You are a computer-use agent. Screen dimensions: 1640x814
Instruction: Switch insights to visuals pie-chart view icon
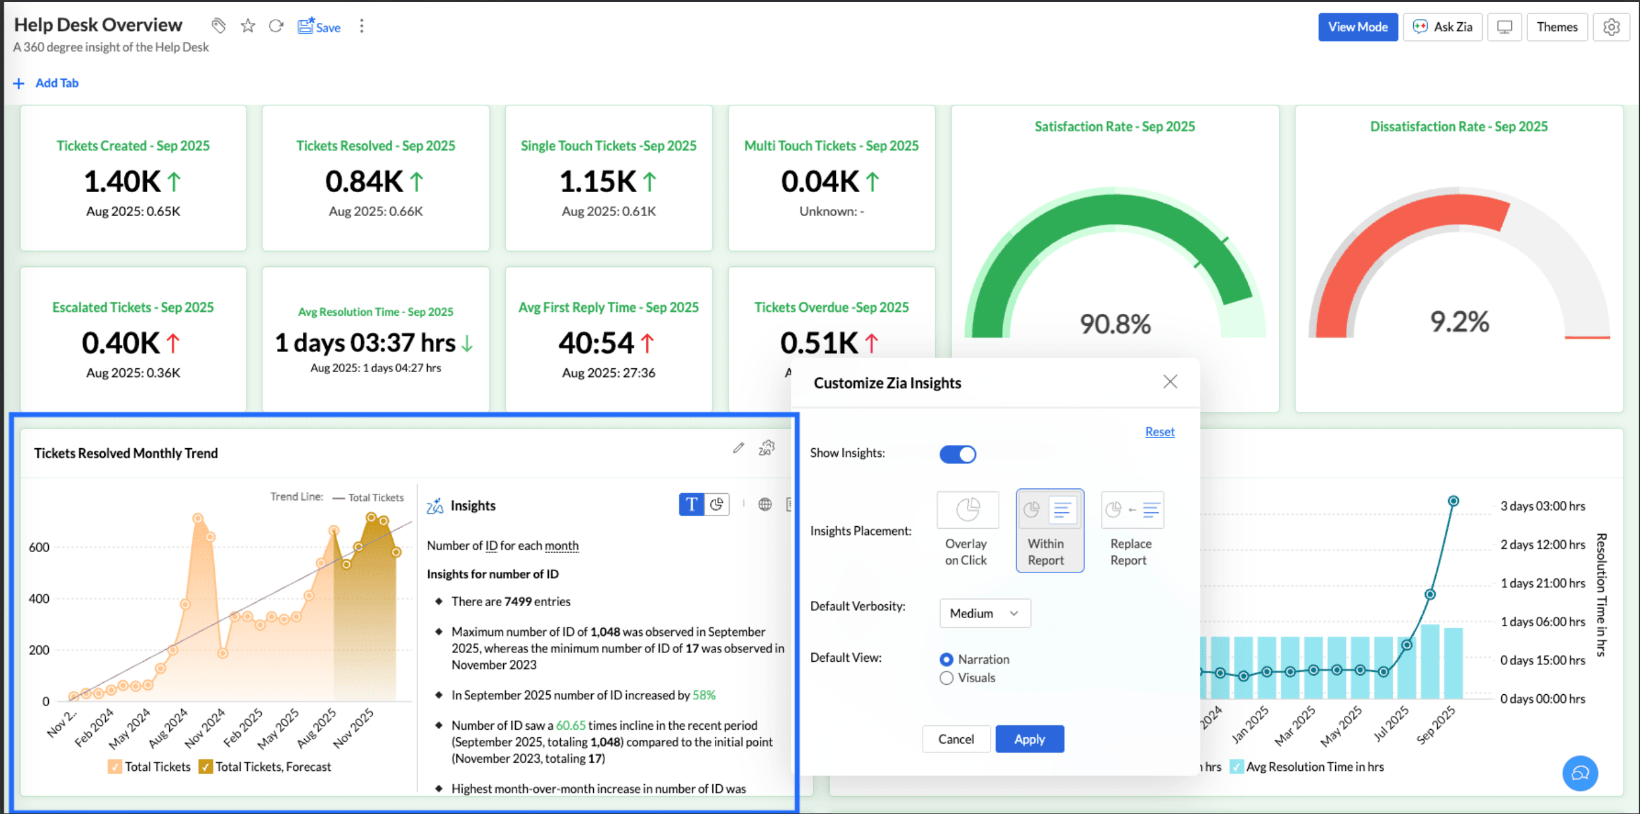tap(717, 505)
